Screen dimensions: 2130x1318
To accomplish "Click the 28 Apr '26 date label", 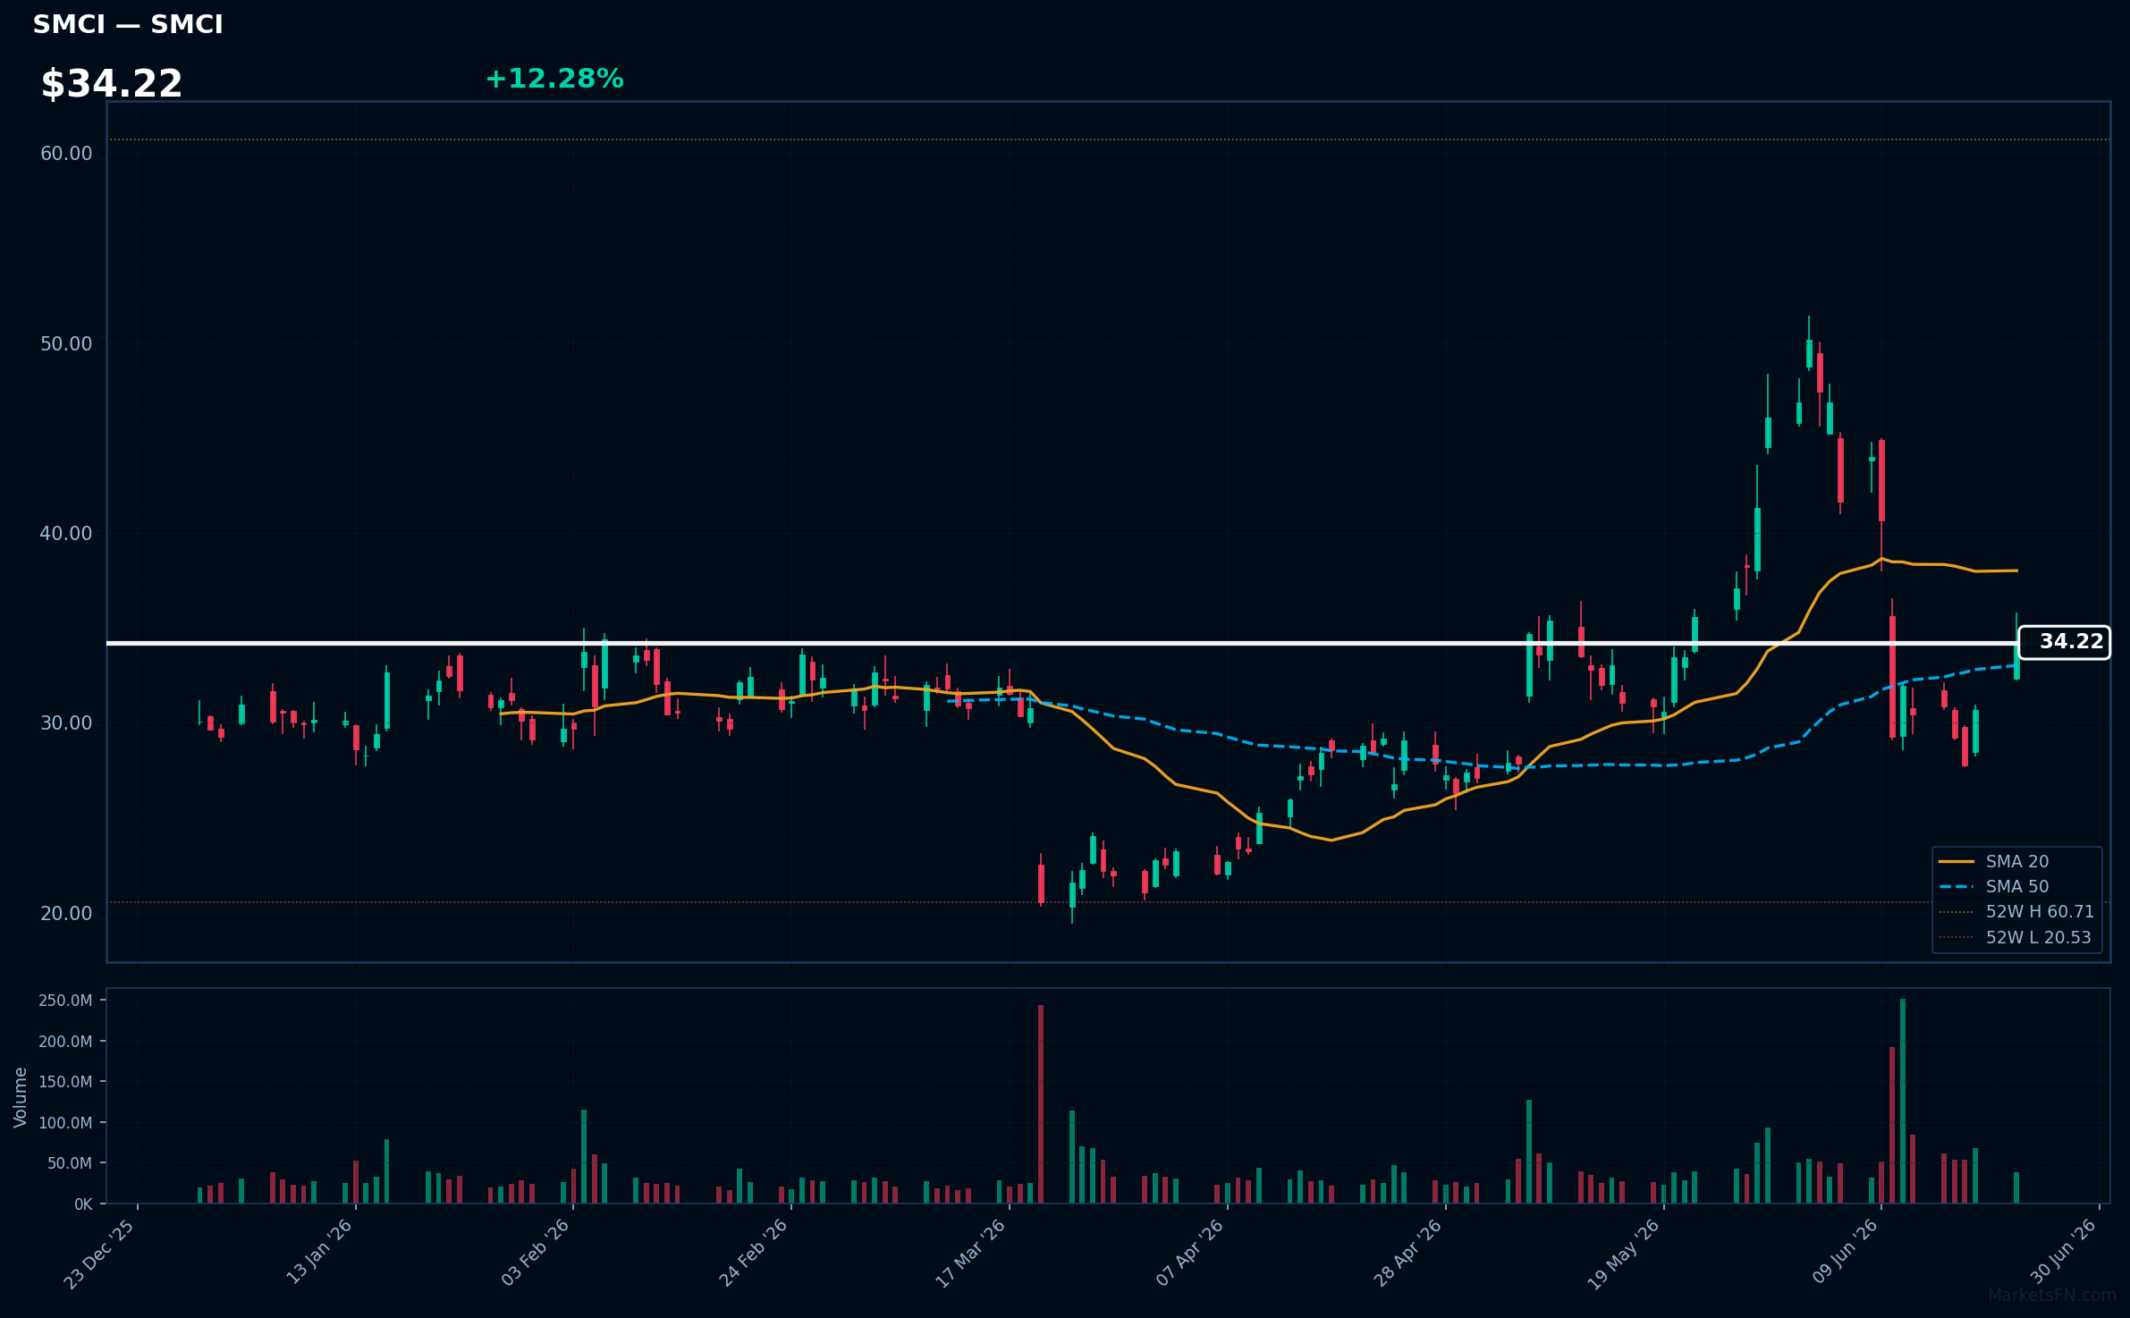I will pos(1408,1253).
